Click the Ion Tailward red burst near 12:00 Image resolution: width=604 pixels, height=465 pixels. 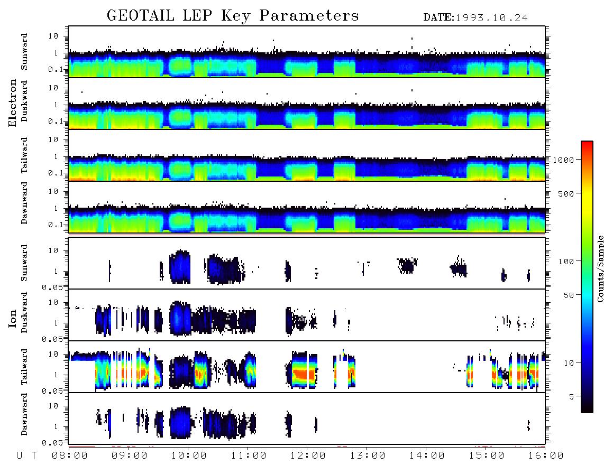[x=303, y=374]
